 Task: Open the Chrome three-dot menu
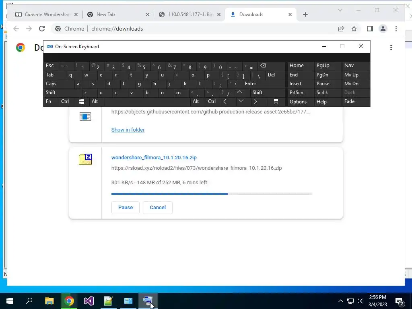coord(396,29)
